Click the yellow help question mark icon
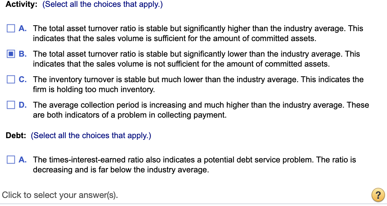Image resolution: width=387 pixels, height=206 pixels. pos(378,195)
